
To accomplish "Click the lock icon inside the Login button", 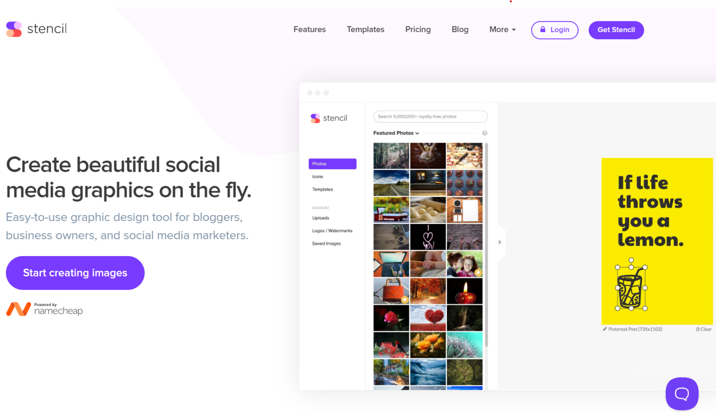I will (x=543, y=29).
